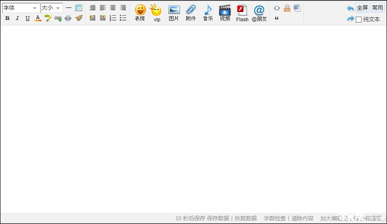Insert an image with 图片 icon

coord(174,12)
